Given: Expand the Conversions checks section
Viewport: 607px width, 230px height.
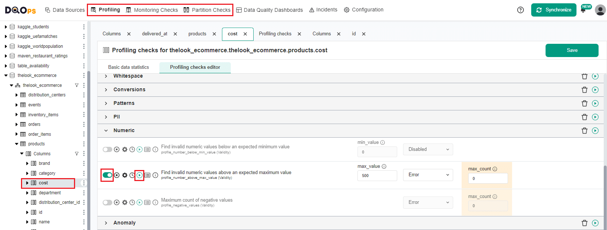Looking at the screenshot, I should (x=106, y=90).
